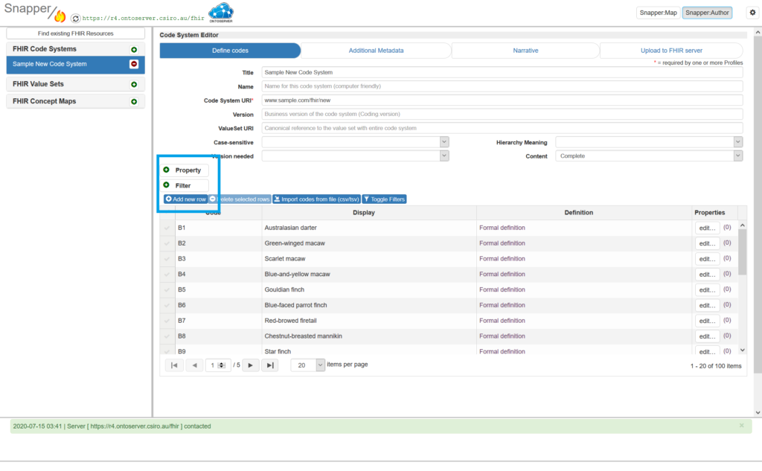Go to the last page of codes
The height and width of the screenshot is (471, 762).
(270, 365)
